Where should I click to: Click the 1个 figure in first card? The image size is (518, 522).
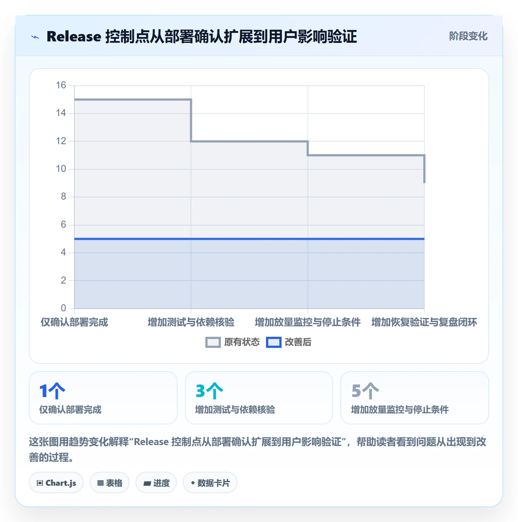click(52, 391)
